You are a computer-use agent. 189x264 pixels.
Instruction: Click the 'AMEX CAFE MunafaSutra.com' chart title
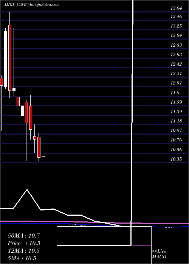tap(31, 5)
